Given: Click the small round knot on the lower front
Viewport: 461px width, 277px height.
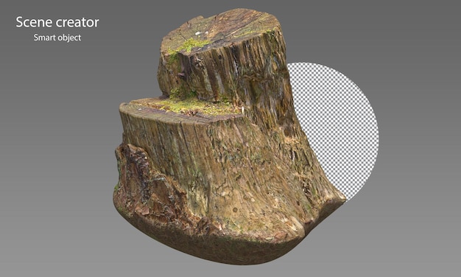Looking at the screenshot, I should coord(235,210).
